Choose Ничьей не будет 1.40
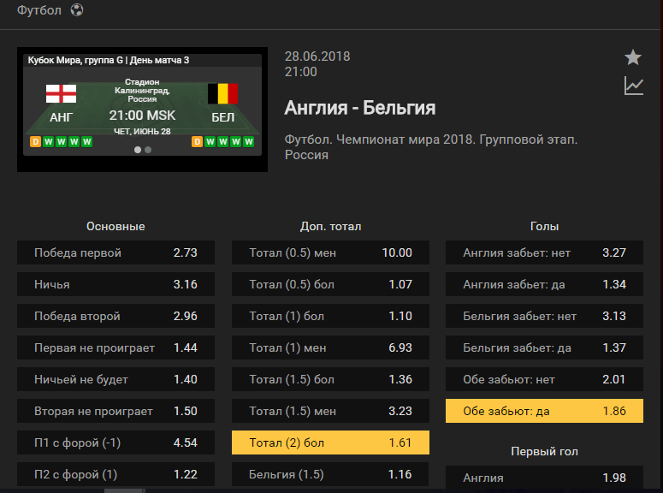 [115, 379]
